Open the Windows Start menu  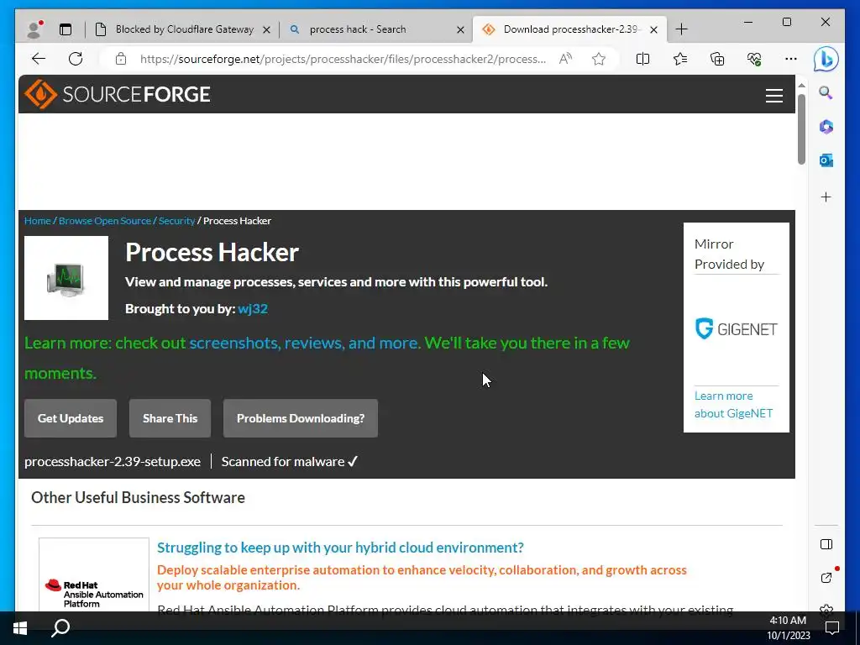click(20, 628)
